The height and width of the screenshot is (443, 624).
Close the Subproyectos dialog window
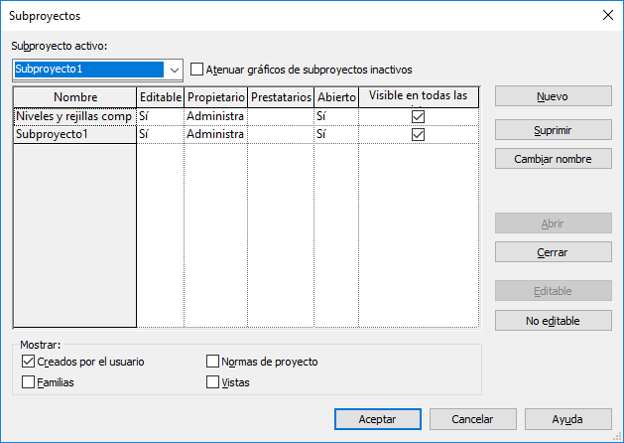tap(605, 15)
